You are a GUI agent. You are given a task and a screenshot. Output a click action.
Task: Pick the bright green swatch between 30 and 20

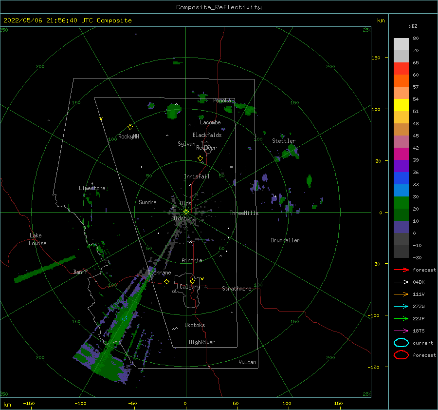click(401, 202)
